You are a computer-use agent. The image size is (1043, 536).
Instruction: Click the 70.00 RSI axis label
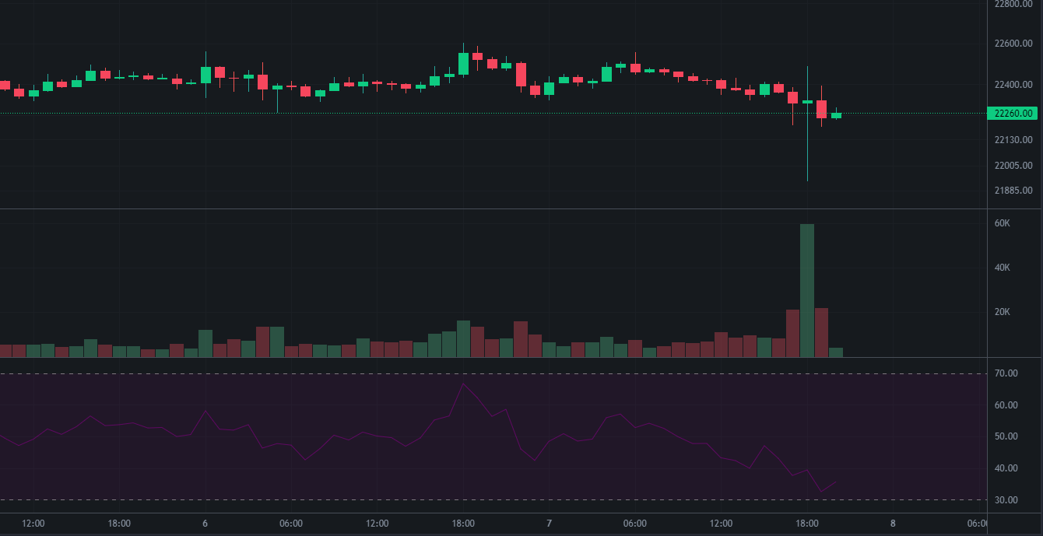click(x=1006, y=373)
